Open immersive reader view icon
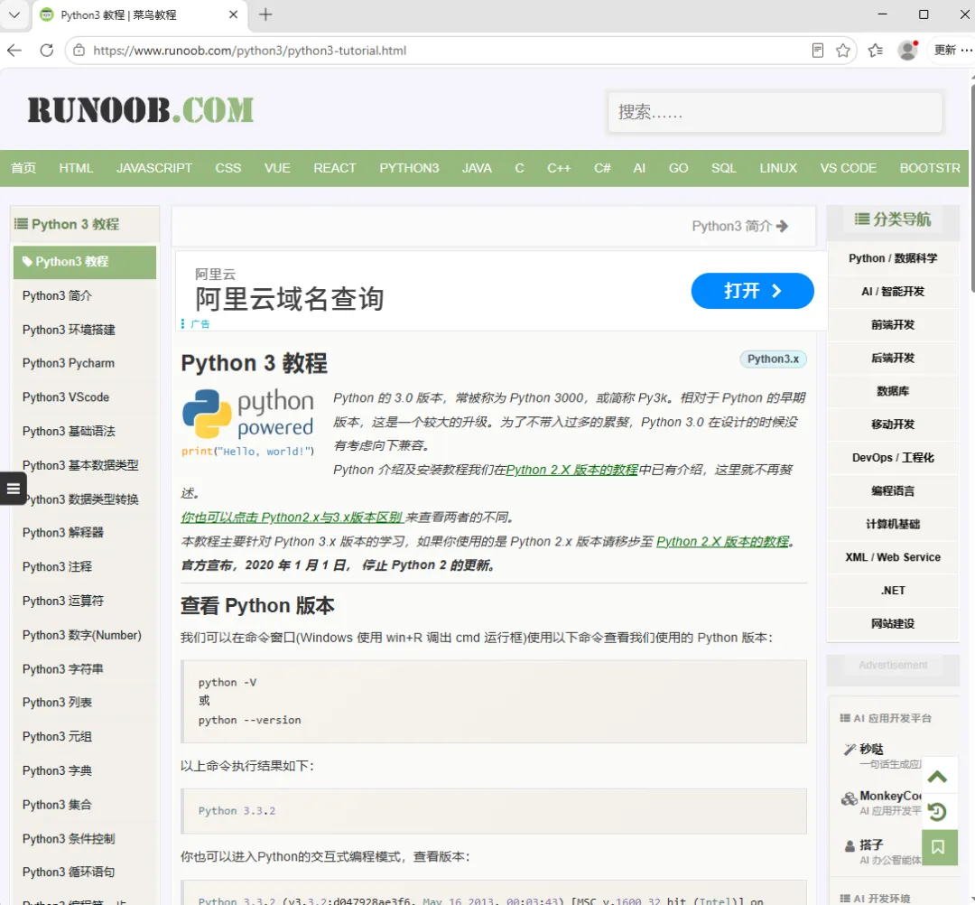The height and width of the screenshot is (905, 975). 818,51
